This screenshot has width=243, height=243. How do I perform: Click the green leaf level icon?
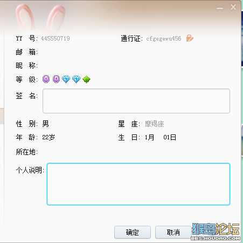coord(86,79)
